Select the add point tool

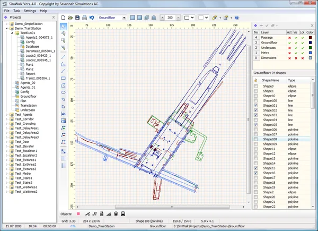tap(63, 128)
